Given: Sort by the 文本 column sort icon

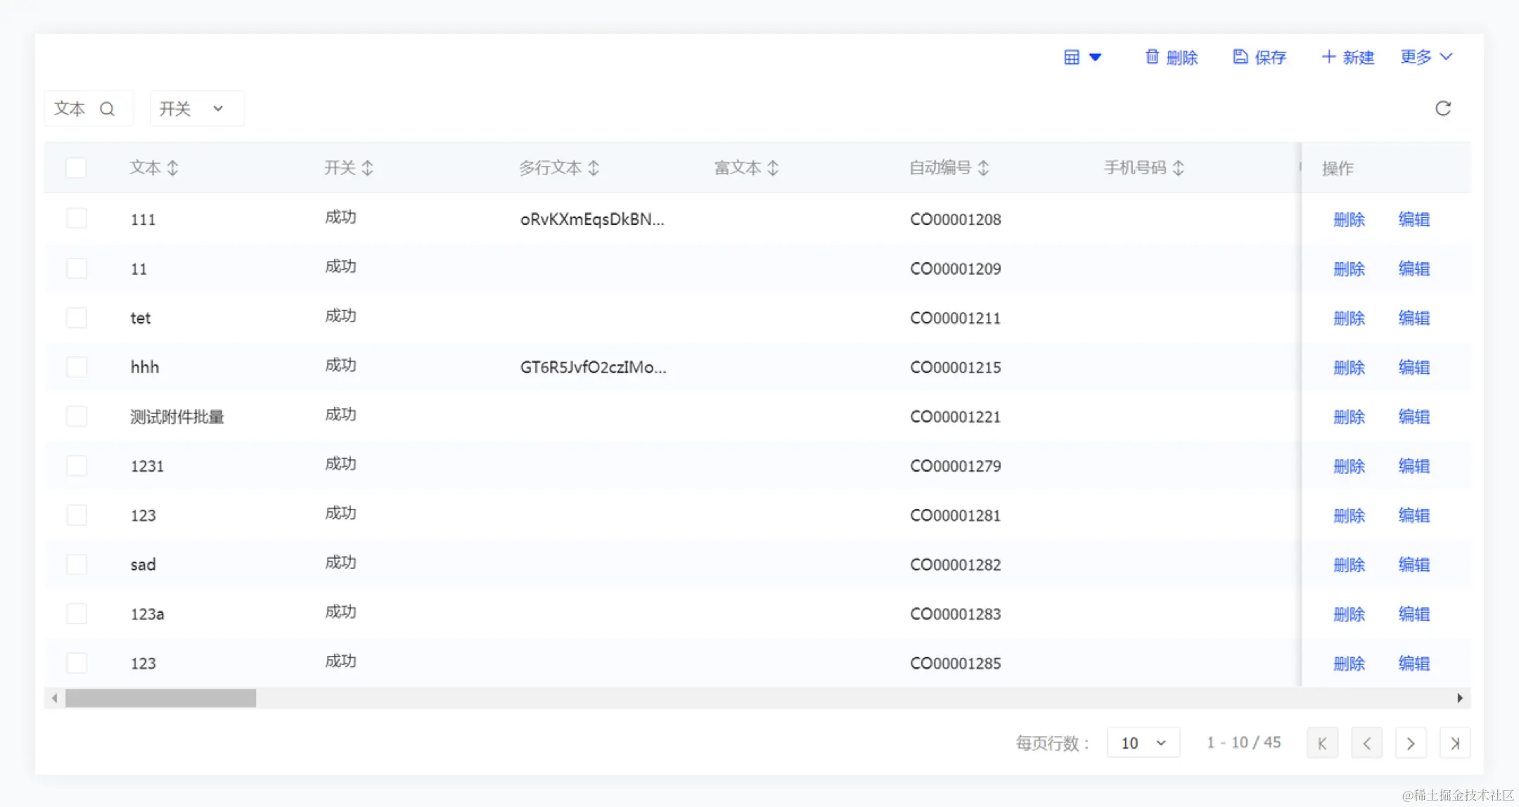Looking at the screenshot, I should 173,168.
